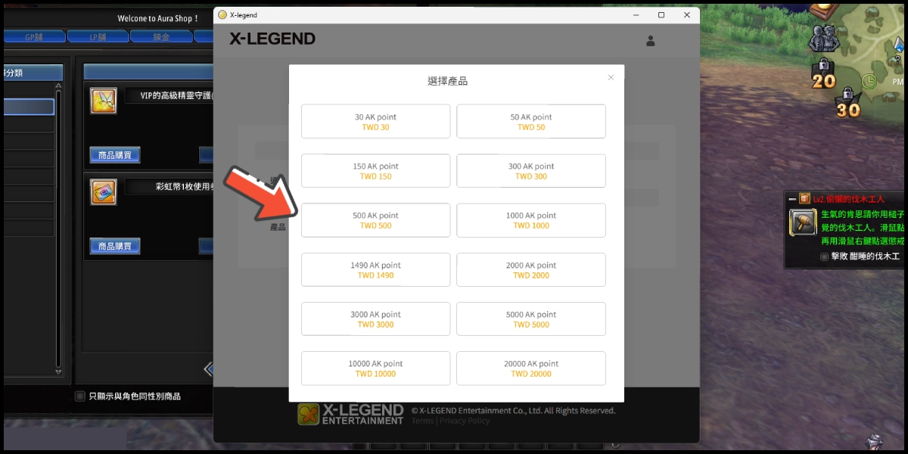Click the X-Legend Entertainment footer logo
The image size is (908, 454).
351,414
